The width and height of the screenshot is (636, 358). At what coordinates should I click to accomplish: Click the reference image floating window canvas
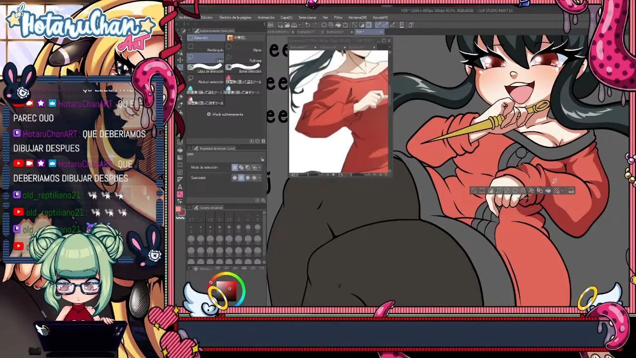coord(338,110)
